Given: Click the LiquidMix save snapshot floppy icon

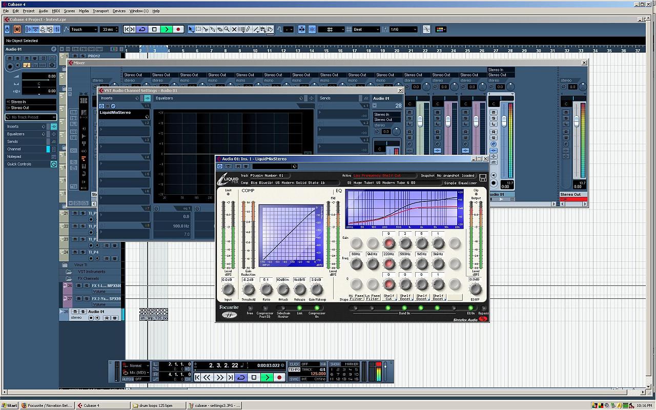Looking at the screenshot, I should point(482,178).
